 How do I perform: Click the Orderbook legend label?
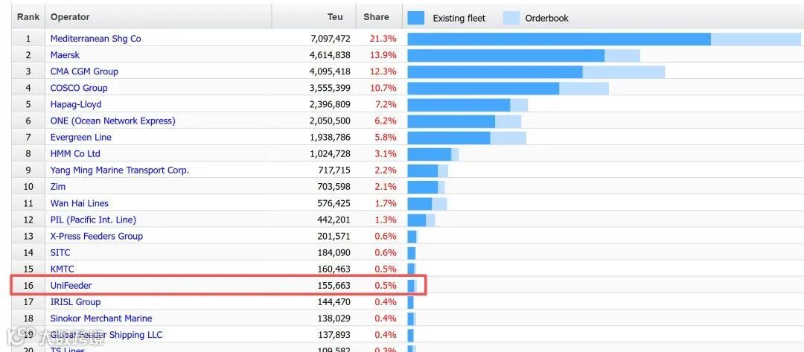[546, 19]
